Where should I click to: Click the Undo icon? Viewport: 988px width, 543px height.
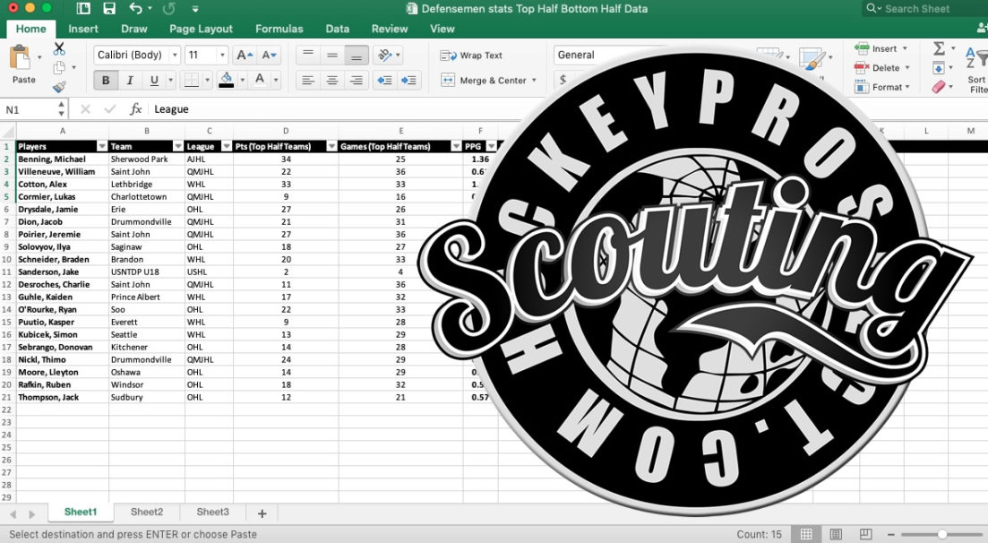137,8
